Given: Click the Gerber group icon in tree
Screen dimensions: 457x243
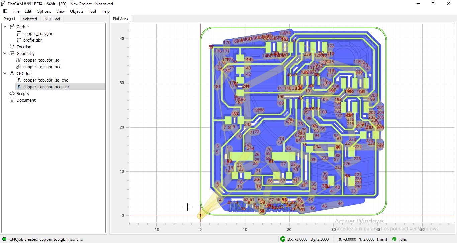Looking at the screenshot, I should 12,27.
